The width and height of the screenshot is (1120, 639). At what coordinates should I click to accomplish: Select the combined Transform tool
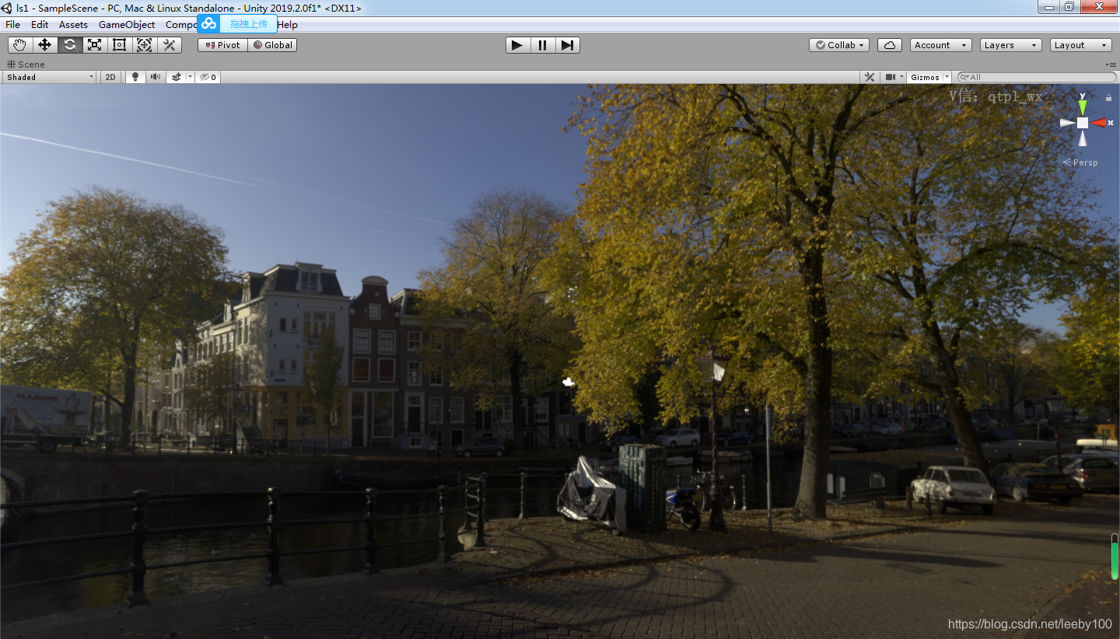[x=145, y=45]
